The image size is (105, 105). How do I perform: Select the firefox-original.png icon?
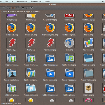pyautogui.click(x=50, y=28)
